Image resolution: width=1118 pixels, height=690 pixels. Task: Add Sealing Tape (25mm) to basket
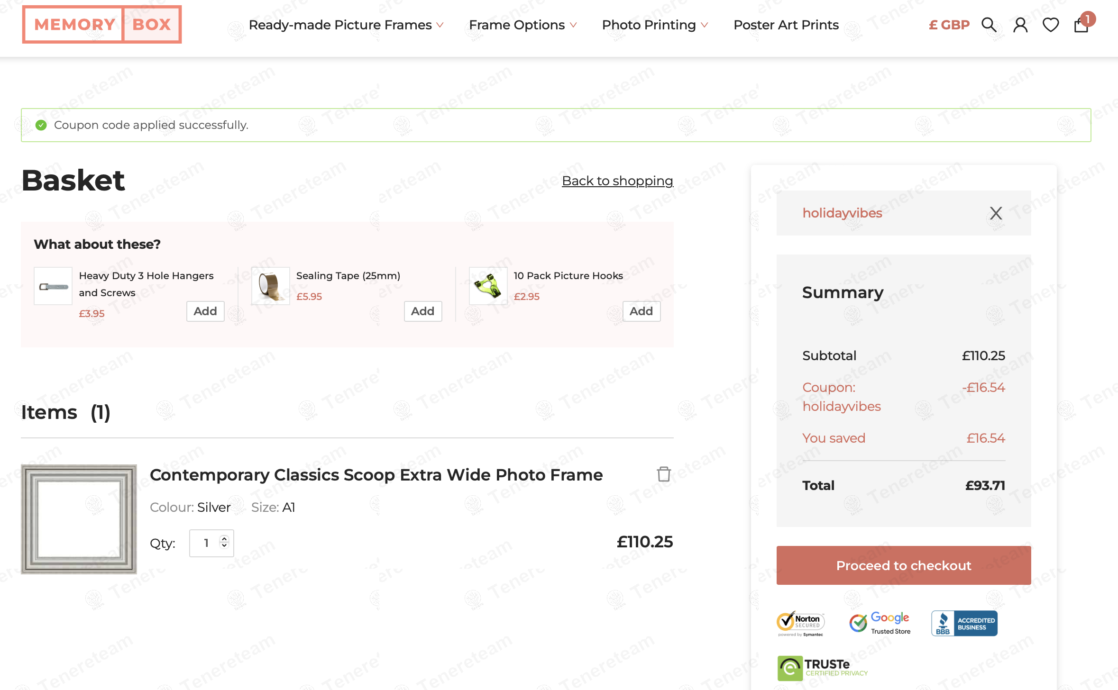(422, 311)
